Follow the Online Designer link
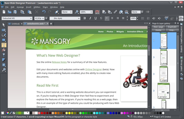 [x=93, y=69]
